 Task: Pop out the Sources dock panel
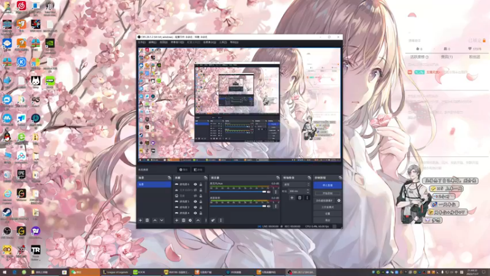point(205,178)
